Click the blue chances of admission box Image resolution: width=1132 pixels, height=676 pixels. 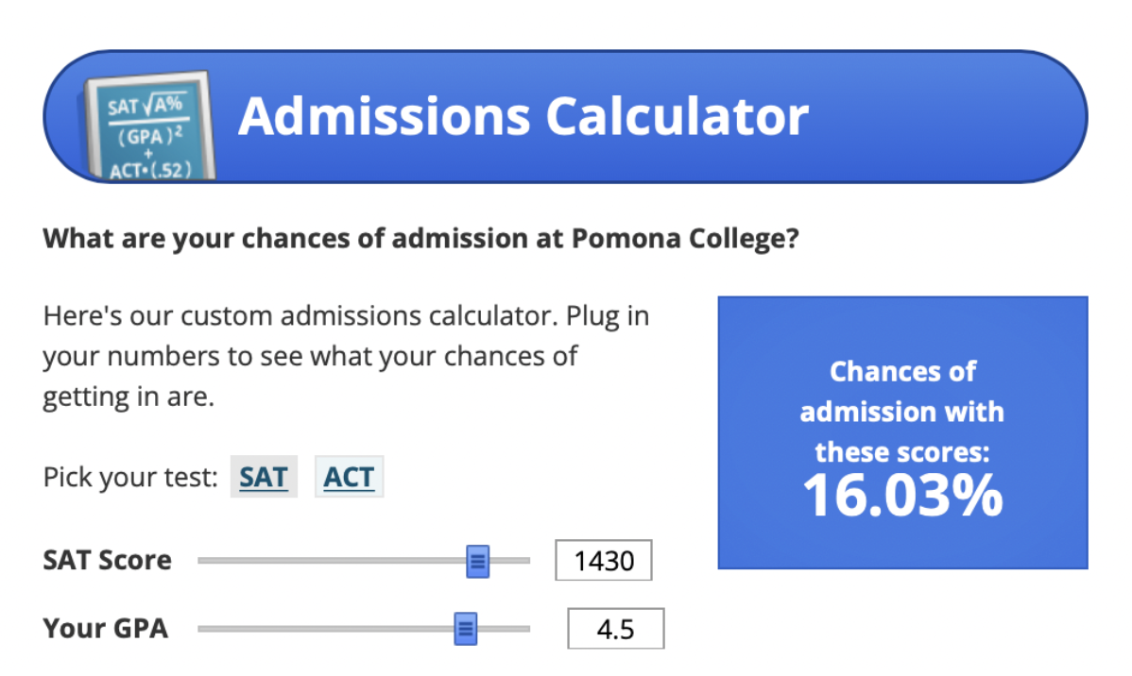coord(902,432)
